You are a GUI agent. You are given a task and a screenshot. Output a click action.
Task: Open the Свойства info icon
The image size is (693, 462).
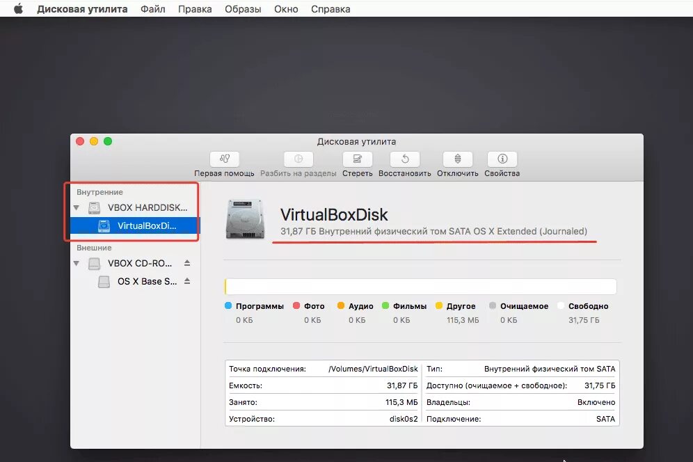(502, 159)
